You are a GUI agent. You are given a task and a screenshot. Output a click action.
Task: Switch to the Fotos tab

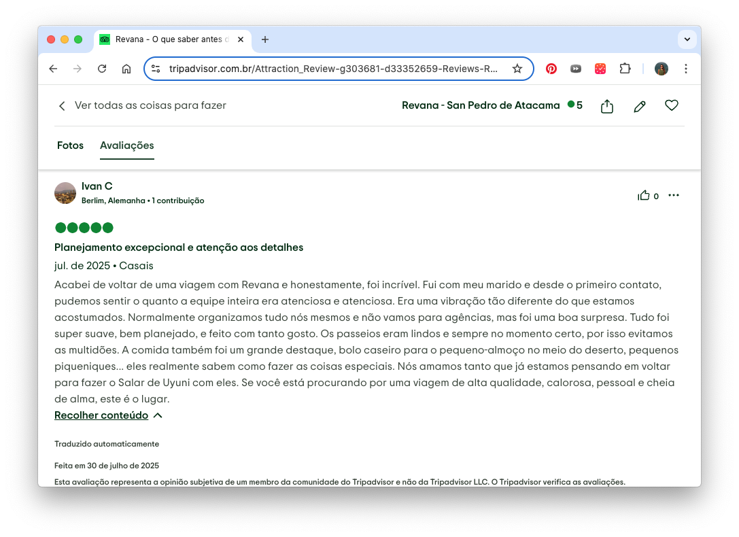tap(70, 145)
